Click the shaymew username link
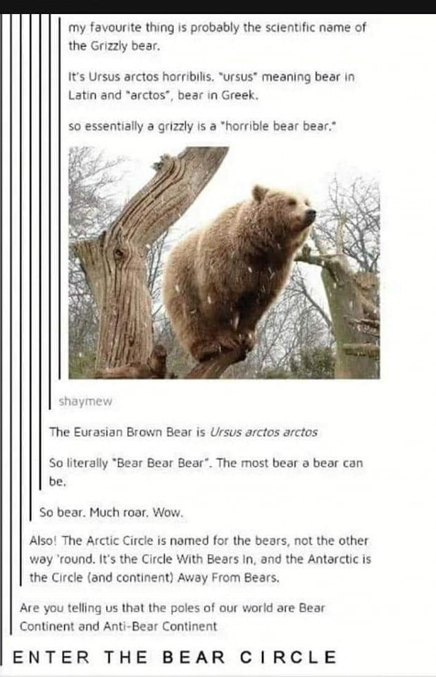This screenshot has height=677, width=436. 85,401
